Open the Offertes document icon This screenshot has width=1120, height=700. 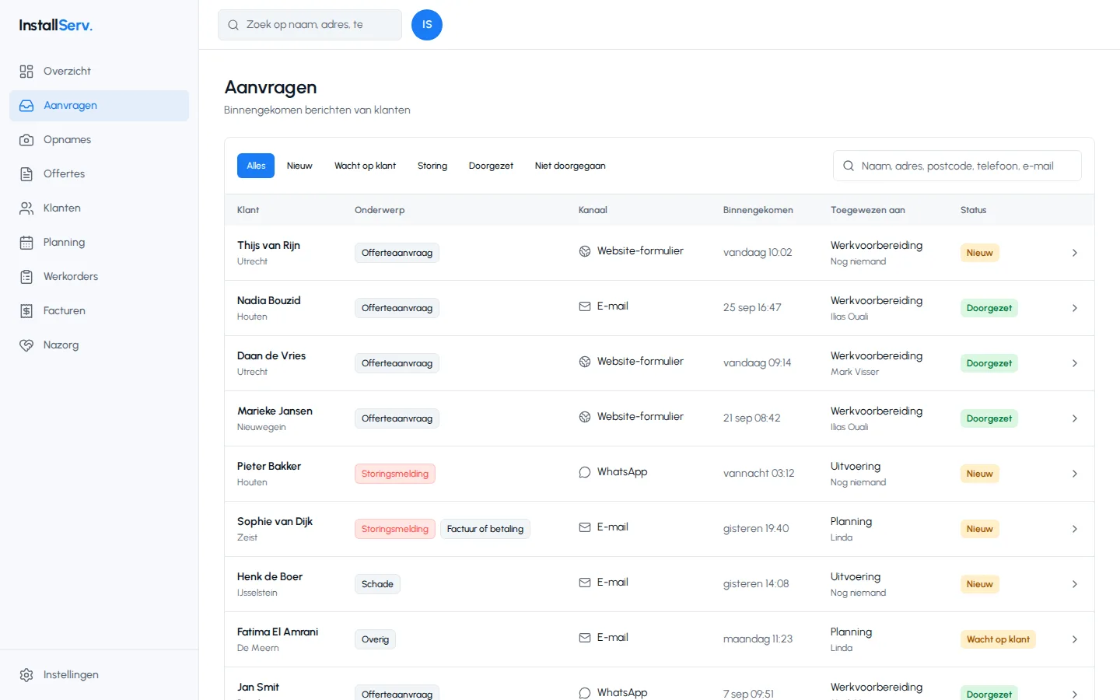pos(26,174)
